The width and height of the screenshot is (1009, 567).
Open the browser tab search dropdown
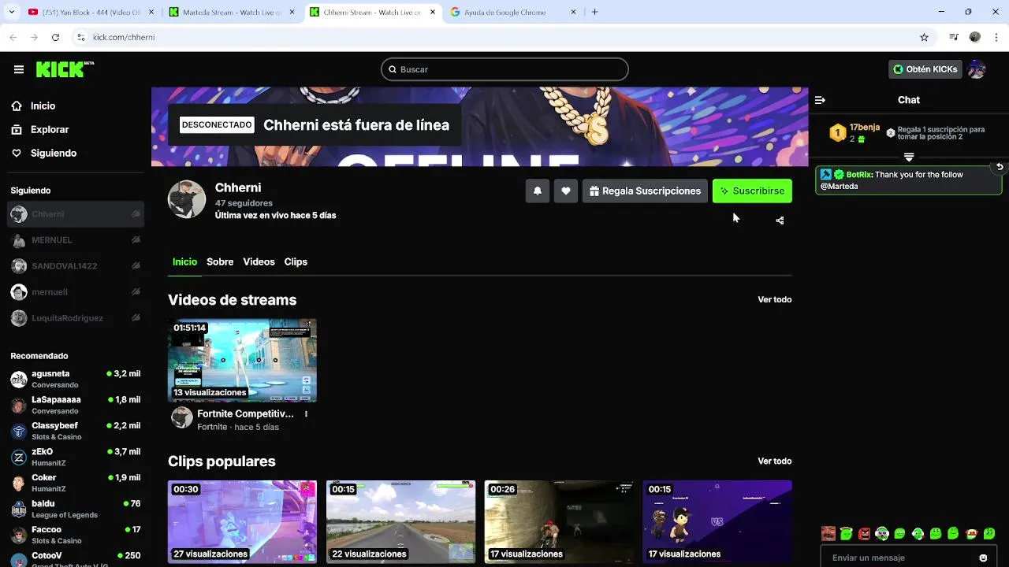tap(11, 12)
